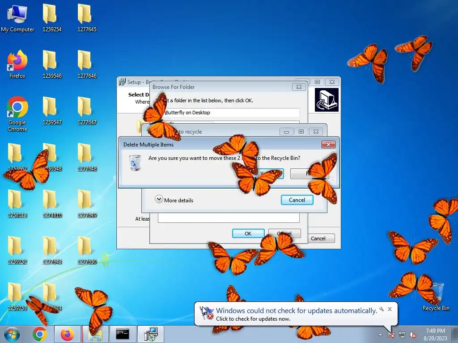
Task: Click Cancel in Browse For Folder
Action: tap(284, 233)
